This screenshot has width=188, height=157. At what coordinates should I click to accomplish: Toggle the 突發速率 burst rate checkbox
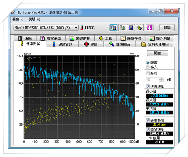coord(148,129)
